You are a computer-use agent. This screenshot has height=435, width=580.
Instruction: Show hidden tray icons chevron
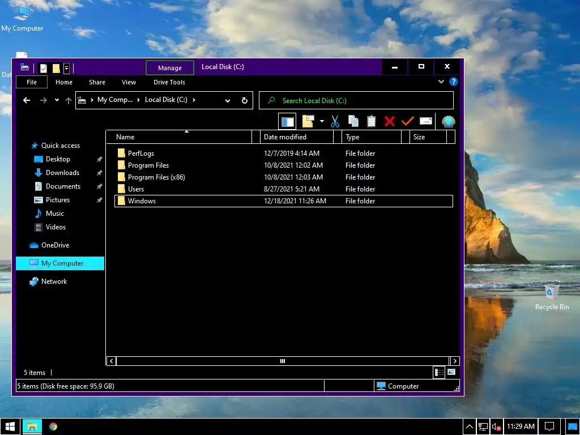point(470,427)
